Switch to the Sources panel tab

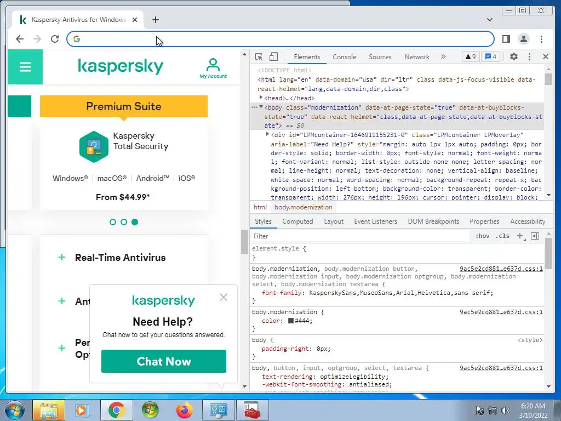pyautogui.click(x=380, y=57)
